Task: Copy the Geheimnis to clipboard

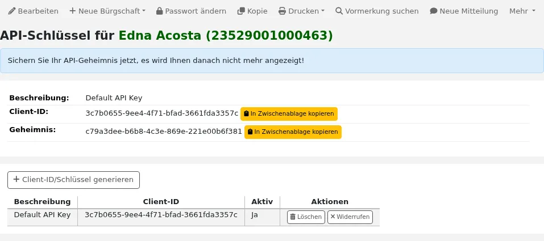Action: 293,132
